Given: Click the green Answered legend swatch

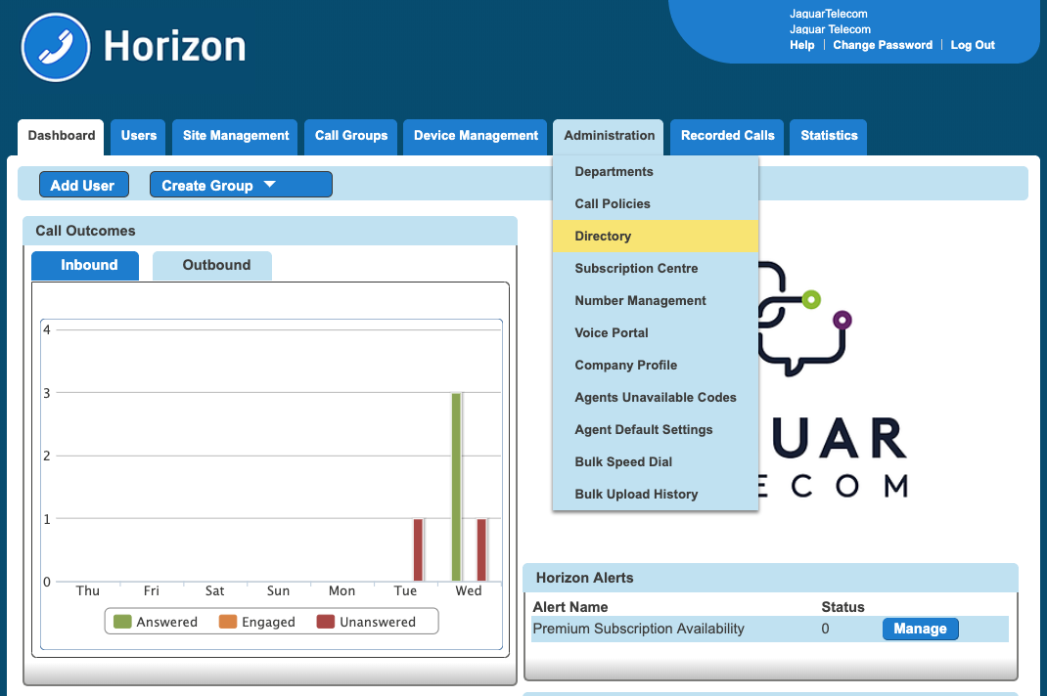Looking at the screenshot, I should click(x=122, y=622).
